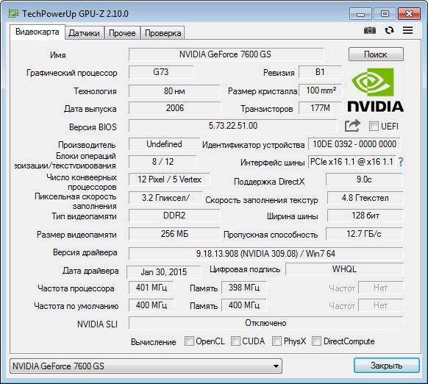This screenshot has height=384, width=428.
Task: Open the GPU selection dropdown at bottom
Action: pyautogui.click(x=146, y=366)
